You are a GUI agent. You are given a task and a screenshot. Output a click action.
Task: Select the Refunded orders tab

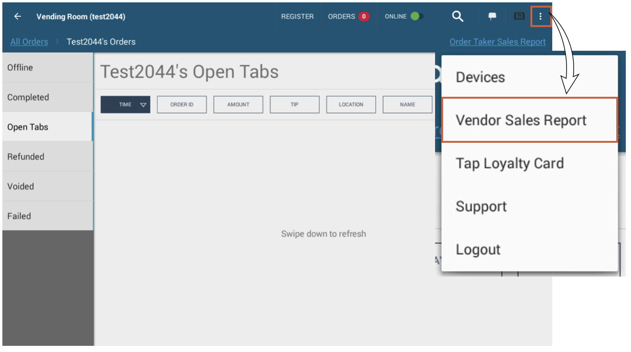(47, 157)
